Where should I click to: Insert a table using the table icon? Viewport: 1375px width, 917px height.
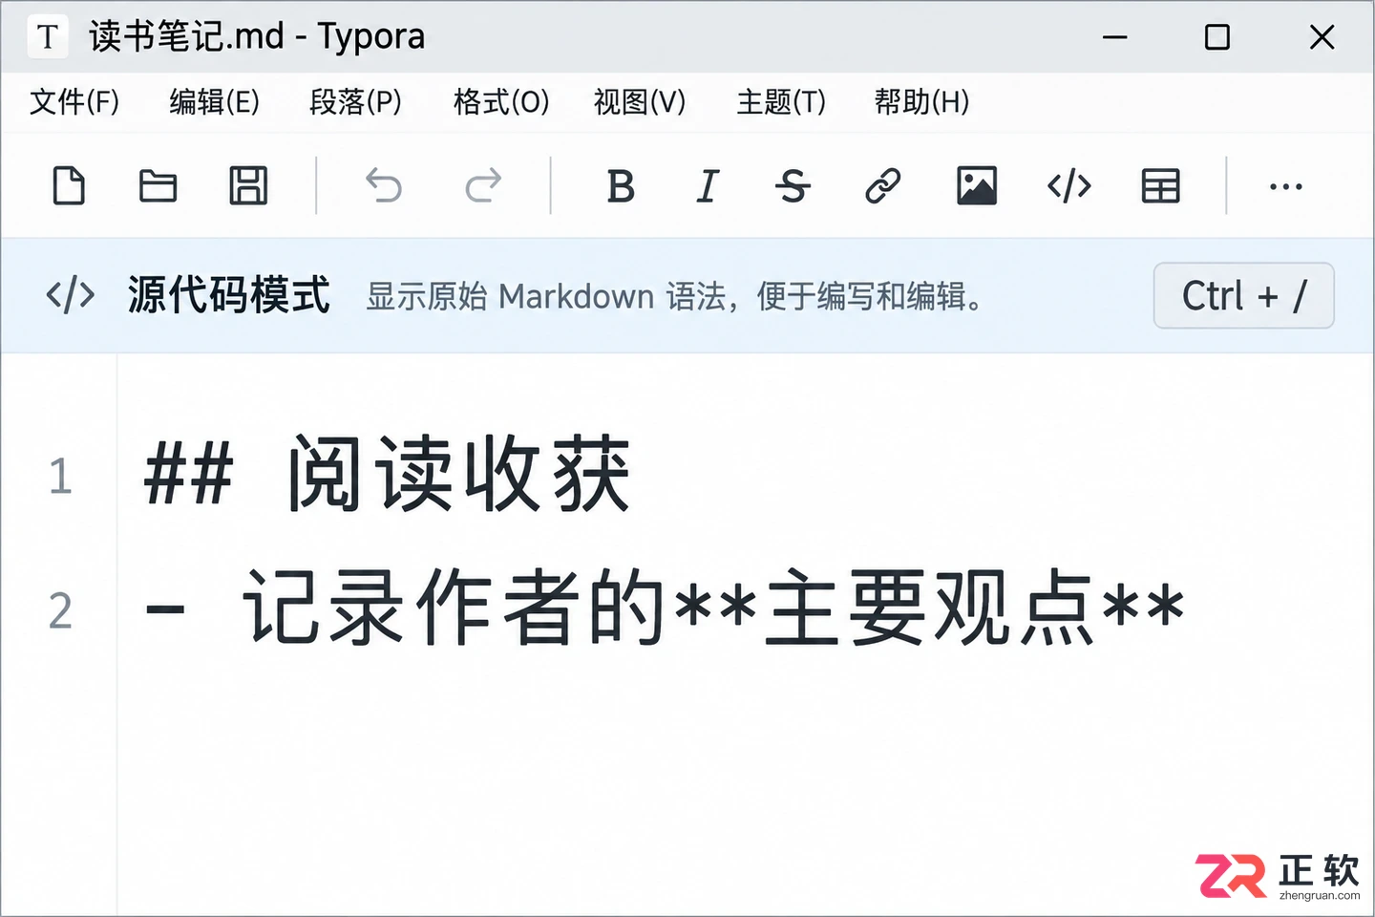[x=1161, y=185]
